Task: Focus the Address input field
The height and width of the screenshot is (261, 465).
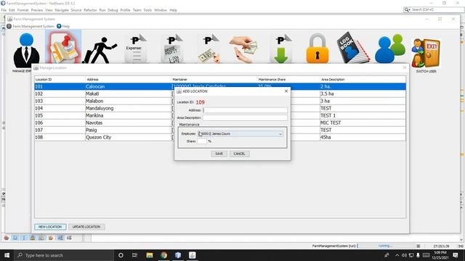Action: 245,110
